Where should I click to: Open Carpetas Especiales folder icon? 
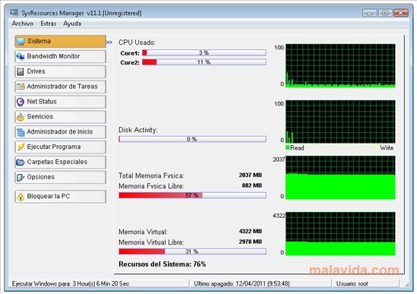pos(21,162)
